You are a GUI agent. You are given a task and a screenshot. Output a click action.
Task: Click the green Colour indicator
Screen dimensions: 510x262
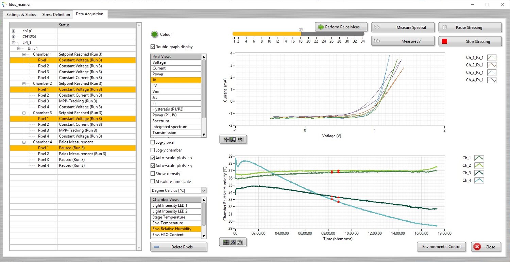point(155,34)
